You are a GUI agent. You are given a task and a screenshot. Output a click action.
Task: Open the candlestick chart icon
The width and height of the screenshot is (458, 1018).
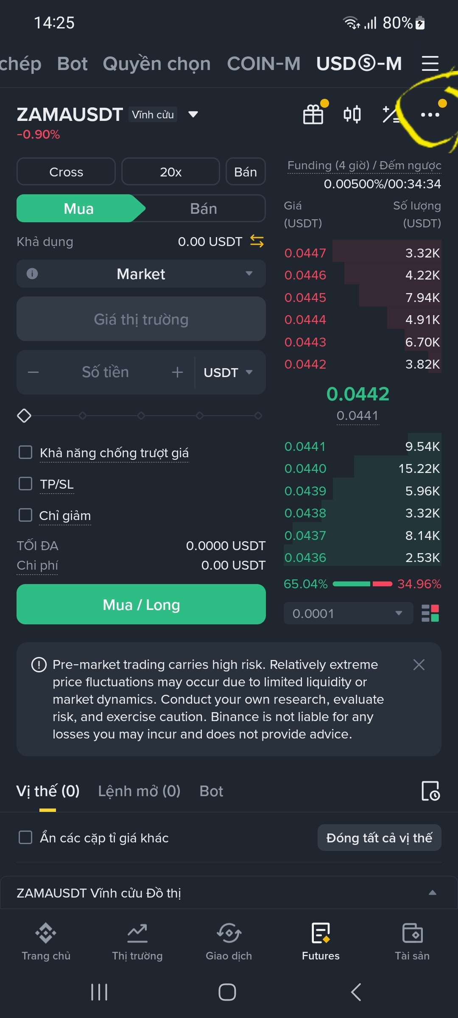point(352,115)
